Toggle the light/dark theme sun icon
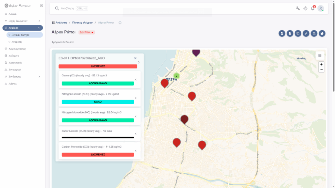The image size is (335, 188). [305, 8]
